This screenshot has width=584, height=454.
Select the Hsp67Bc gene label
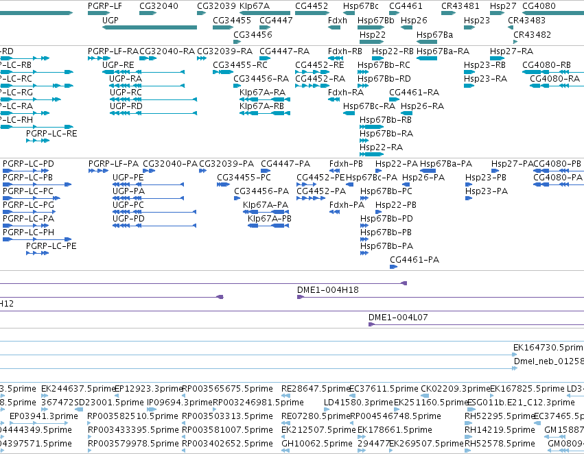click(360, 6)
